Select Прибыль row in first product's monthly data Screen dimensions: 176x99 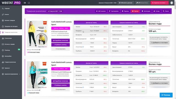91,51
